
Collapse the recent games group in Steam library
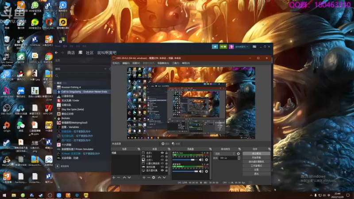[55, 83]
